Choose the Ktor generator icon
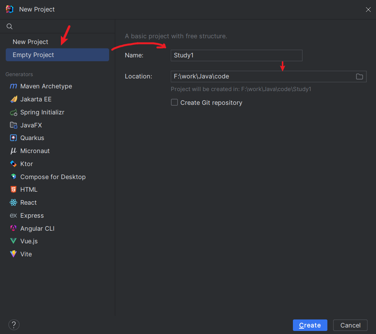376x334 pixels. pos(13,164)
